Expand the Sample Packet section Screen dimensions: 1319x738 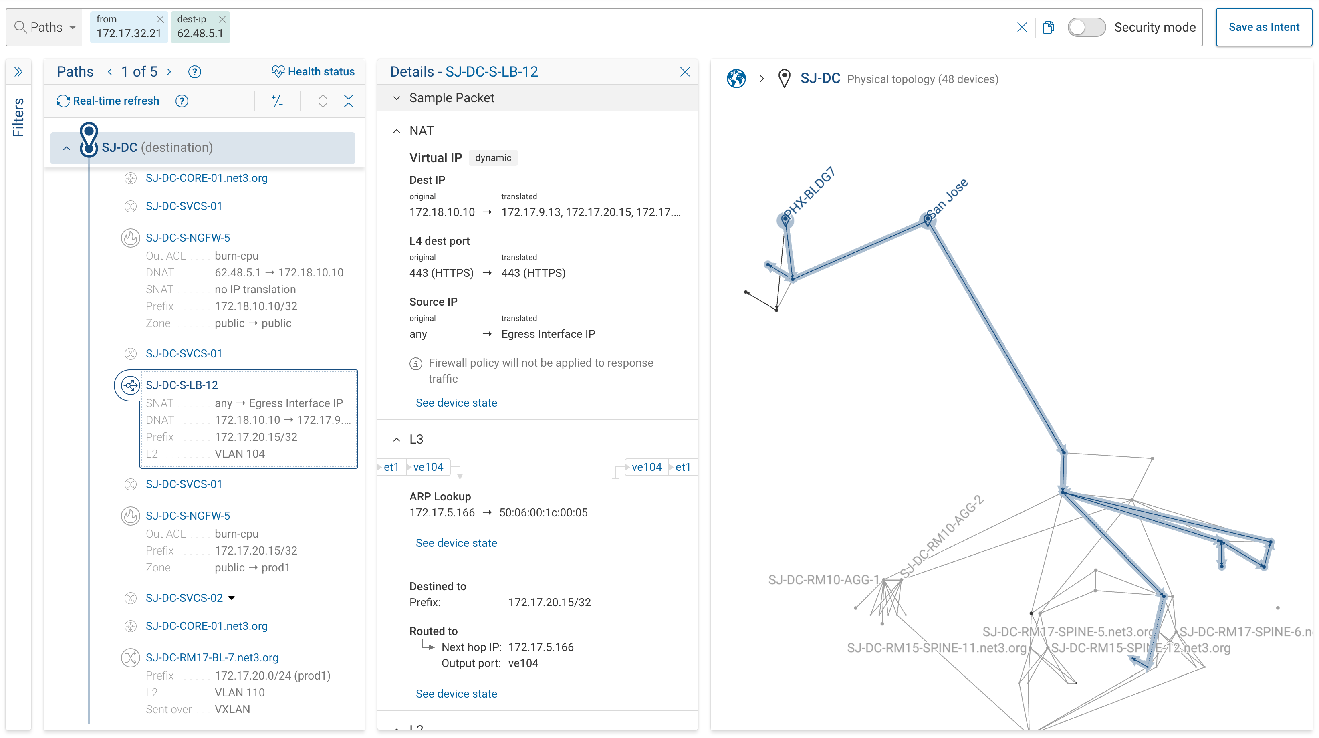tap(396, 98)
